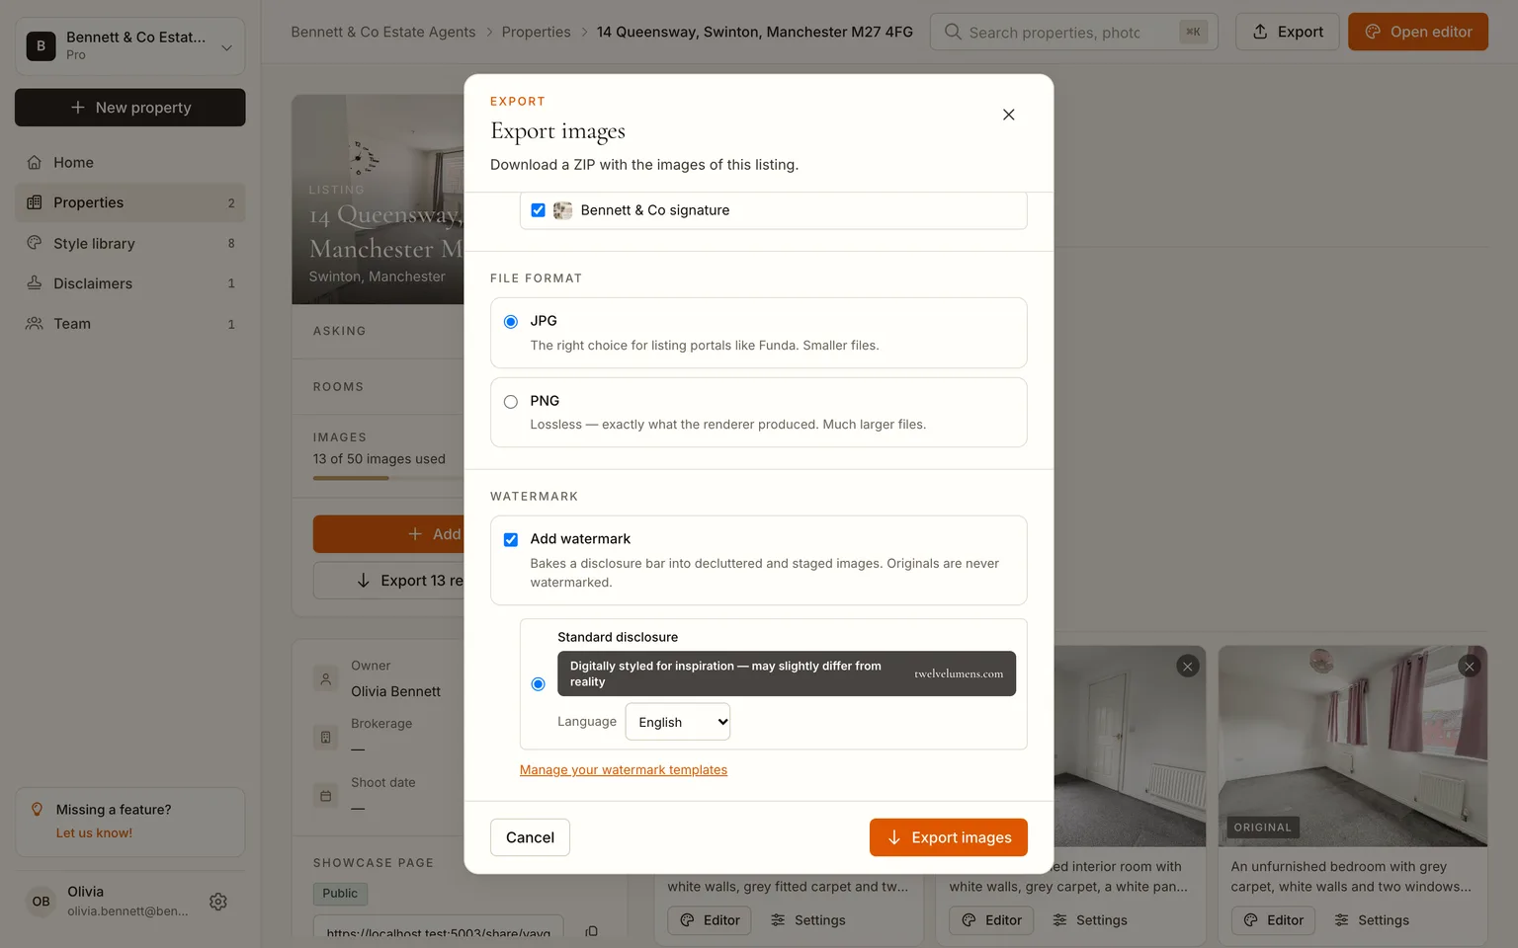
Task: Click the Home icon in the sidebar
Action: 35,162
